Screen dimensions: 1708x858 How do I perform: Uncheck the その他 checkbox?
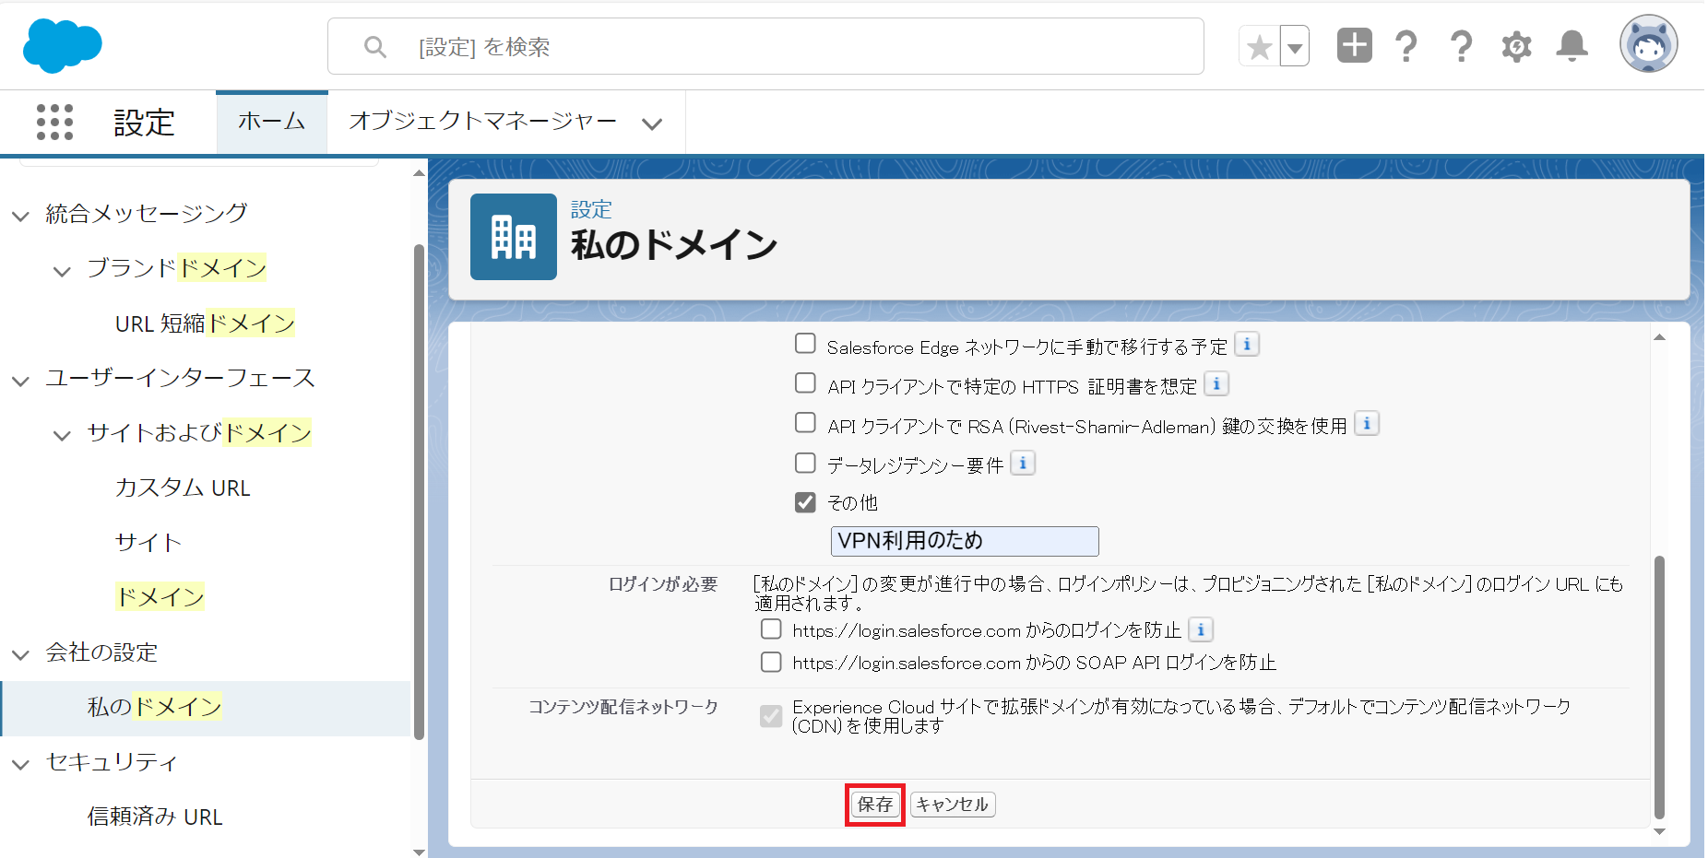[805, 502]
